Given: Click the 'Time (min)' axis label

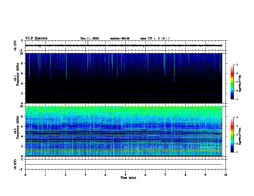Looking at the screenshot, I should [x=128, y=178].
